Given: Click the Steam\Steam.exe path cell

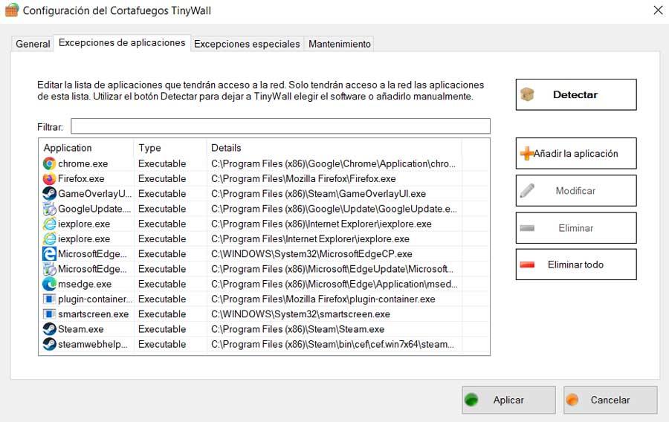Looking at the screenshot, I should point(297,329).
